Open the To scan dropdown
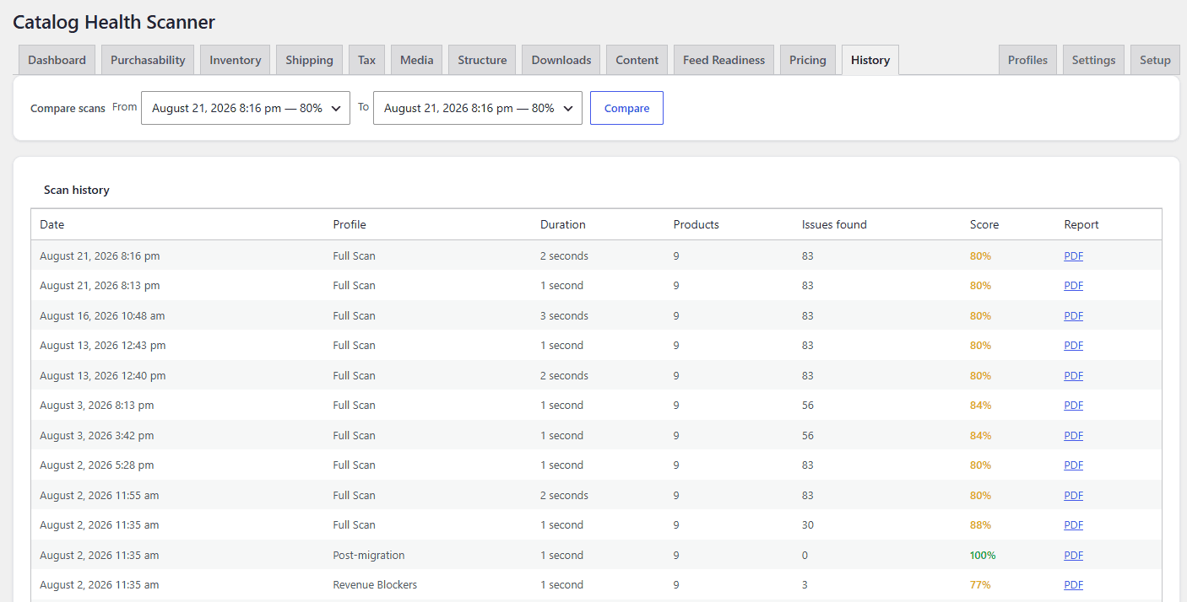 click(477, 108)
